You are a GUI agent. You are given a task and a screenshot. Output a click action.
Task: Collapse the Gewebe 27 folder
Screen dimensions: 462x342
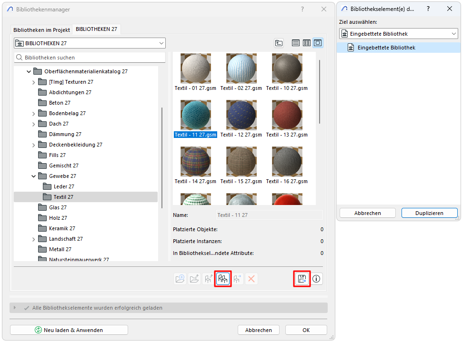pyautogui.click(x=34, y=176)
